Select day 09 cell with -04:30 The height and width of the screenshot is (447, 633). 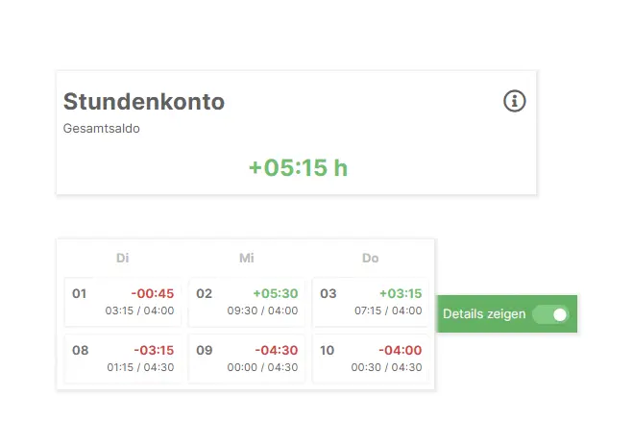[x=247, y=359]
